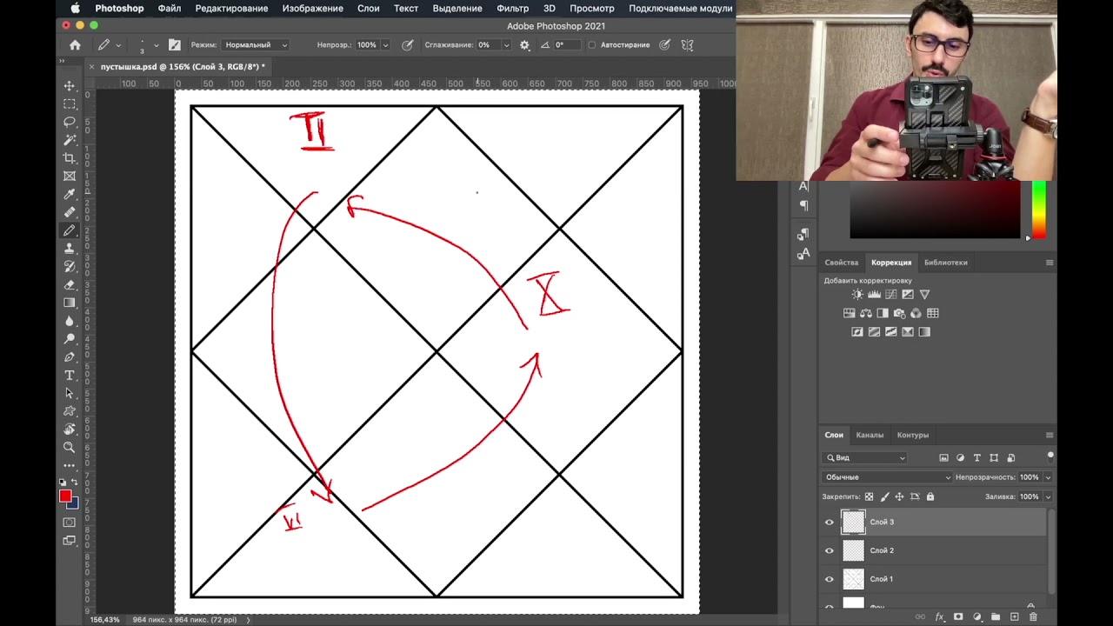1113x626 pixels.
Task: Toggle lock transparent pixels
Action: [869, 496]
